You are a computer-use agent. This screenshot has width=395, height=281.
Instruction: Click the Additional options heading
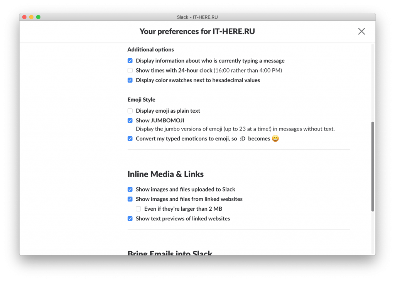151,49
